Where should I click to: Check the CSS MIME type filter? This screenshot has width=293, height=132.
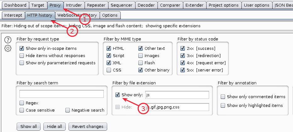click(x=109, y=70)
